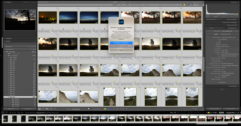Viewport: 241px width, 126px height.
Task: Show grid icon in filmstrip header
Action: [10, 113]
